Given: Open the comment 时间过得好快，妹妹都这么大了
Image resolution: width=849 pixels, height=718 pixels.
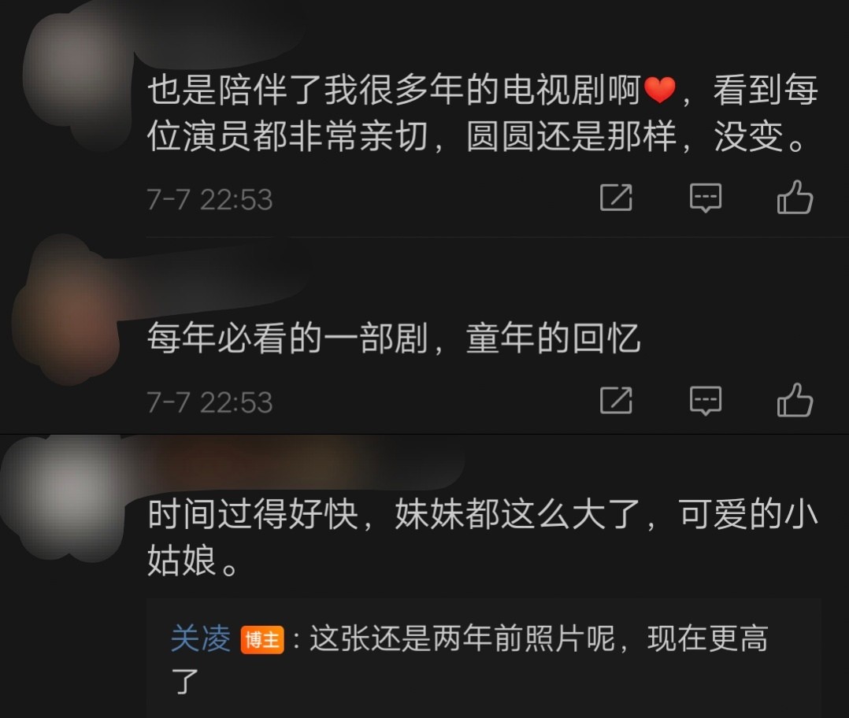Looking at the screenshot, I should coord(483,537).
